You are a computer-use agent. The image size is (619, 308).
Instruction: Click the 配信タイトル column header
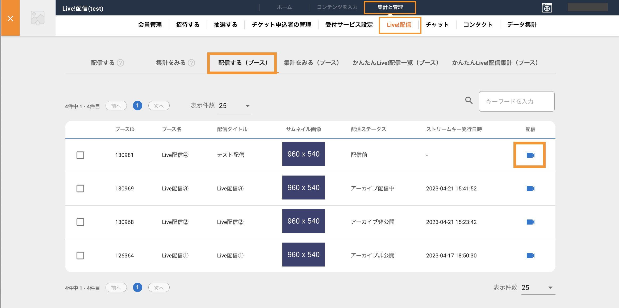pyautogui.click(x=232, y=129)
